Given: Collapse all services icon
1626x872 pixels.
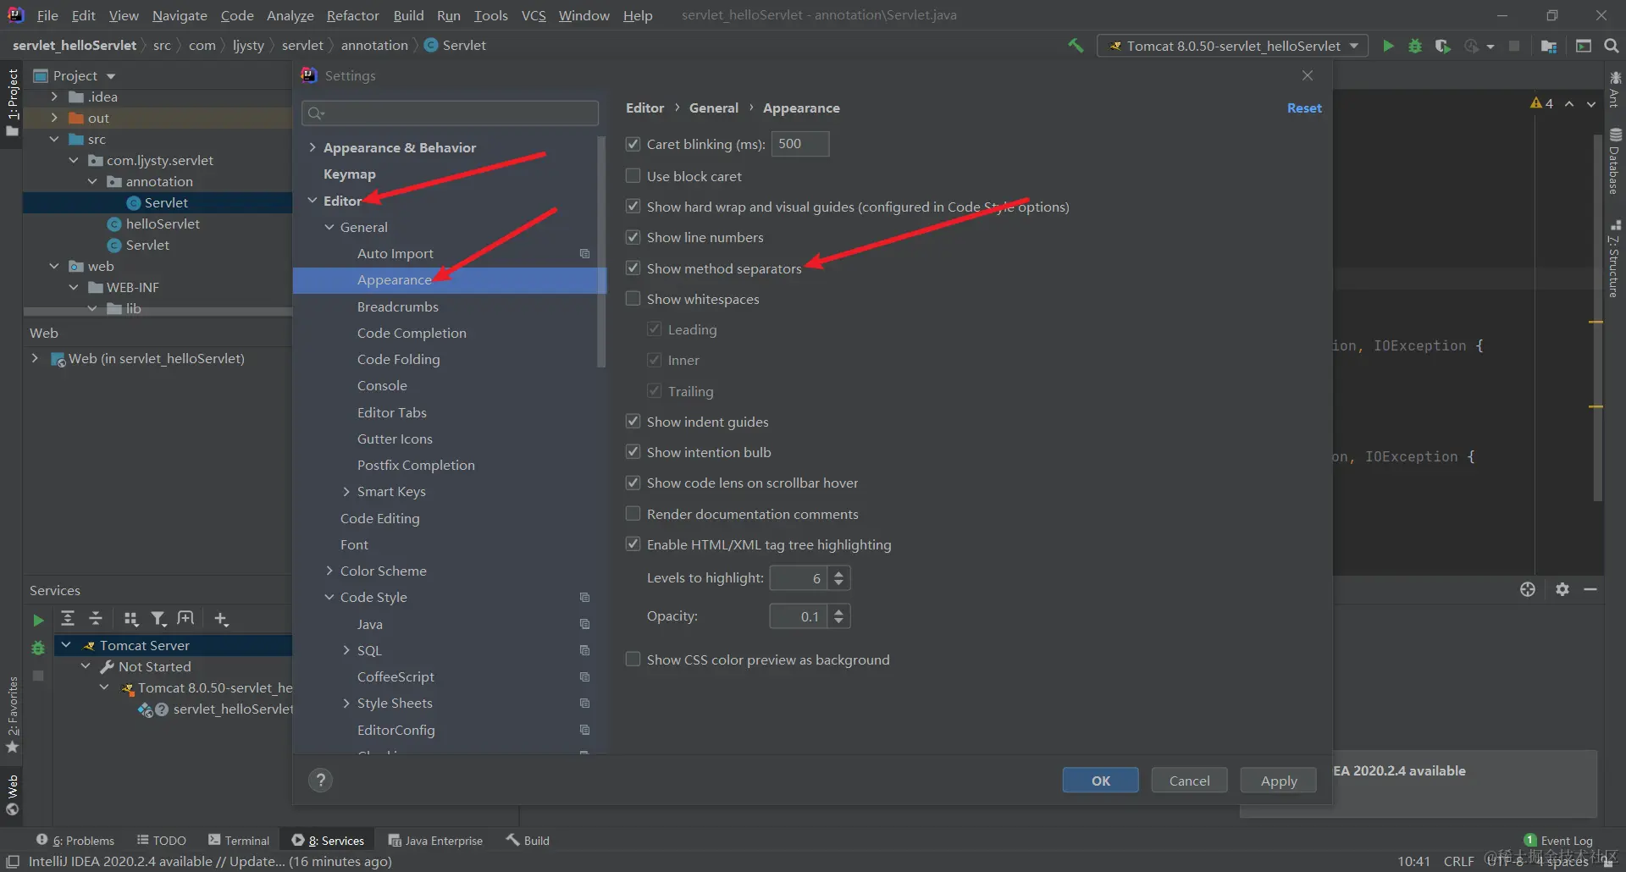Looking at the screenshot, I should [x=96, y=619].
